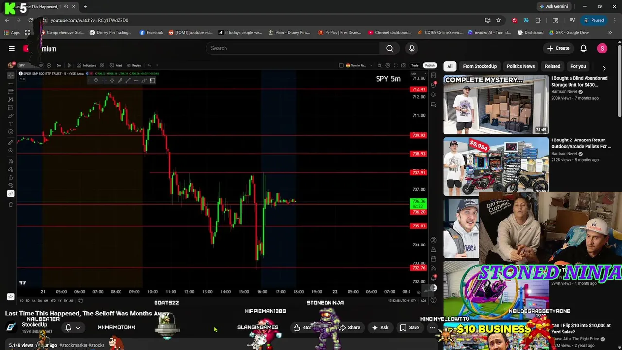Click into the YouTube Search field
This screenshot has height=350, width=622.
coord(293,48)
